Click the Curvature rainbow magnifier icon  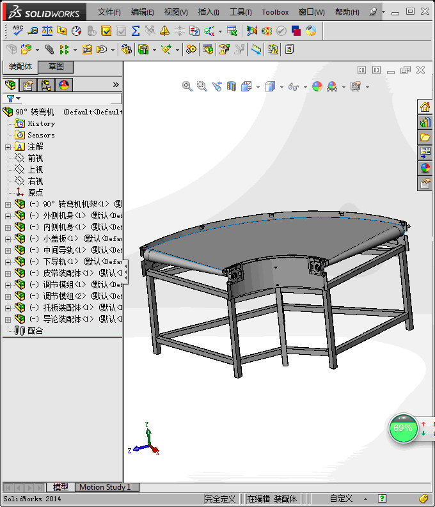click(x=251, y=31)
